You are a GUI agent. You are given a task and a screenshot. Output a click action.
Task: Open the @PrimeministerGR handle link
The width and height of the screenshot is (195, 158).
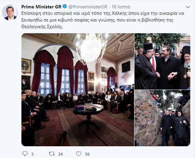88,7
